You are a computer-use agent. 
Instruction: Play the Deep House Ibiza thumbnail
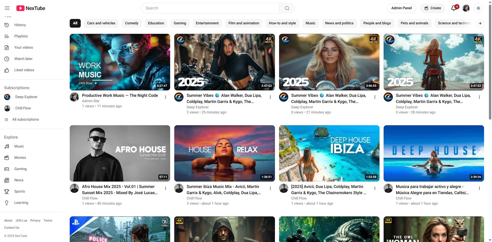(329, 153)
